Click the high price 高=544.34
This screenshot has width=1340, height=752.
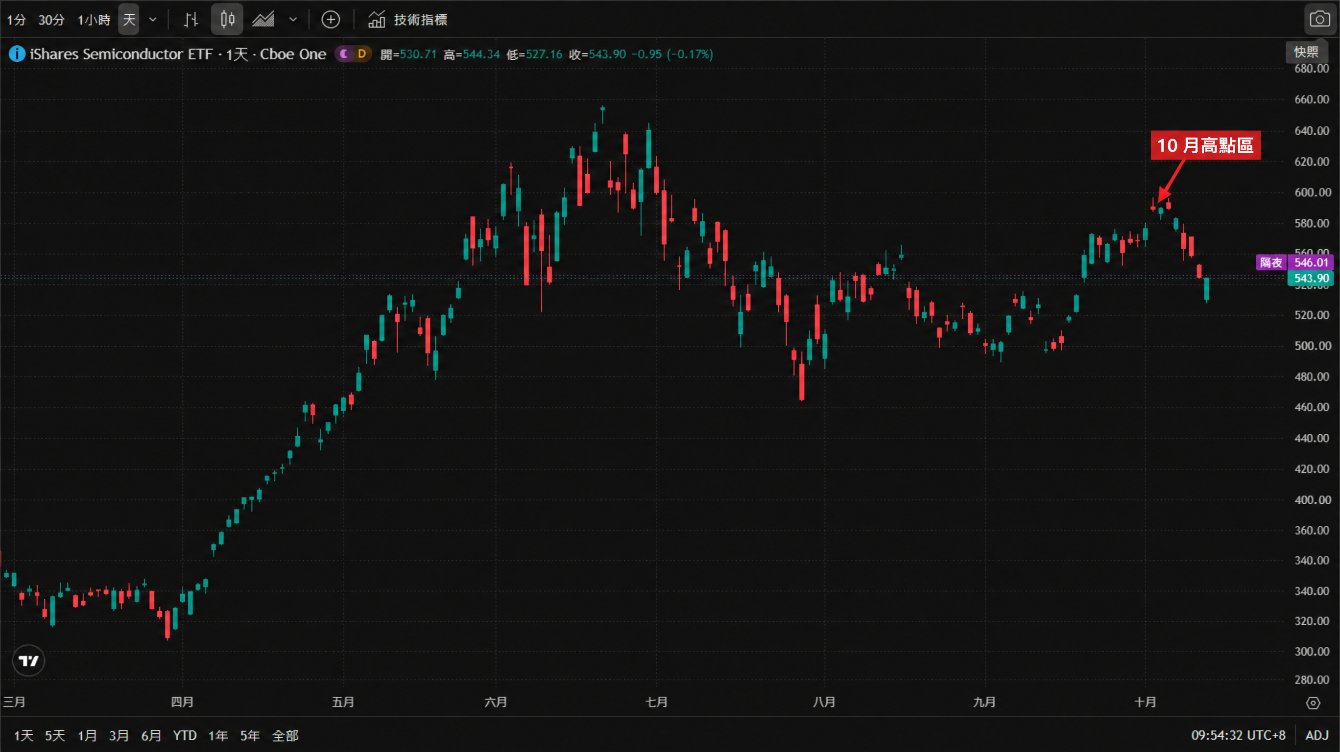[x=471, y=54]
